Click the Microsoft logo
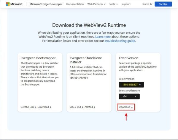The height and width of the screenshot is (140, 178). 14,4
